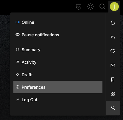The width and height of the screenshot is (123, 120).
Task: Open the heart likes tab
Action: point(113,51)
